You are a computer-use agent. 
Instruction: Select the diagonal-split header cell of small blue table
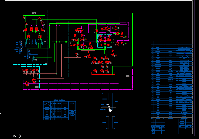(x=47, y=104)
